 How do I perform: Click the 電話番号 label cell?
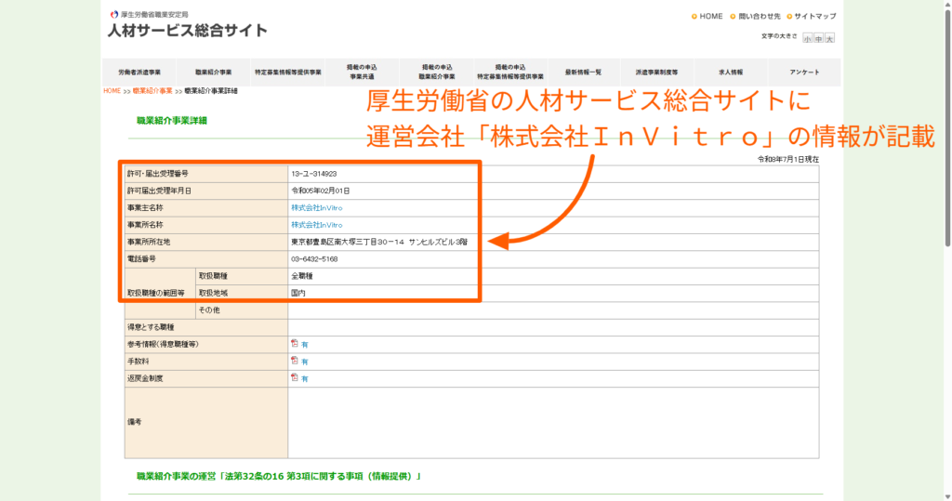[205, 258]
